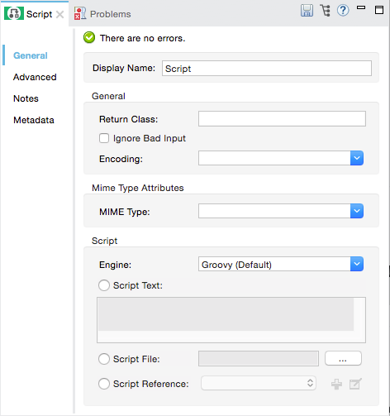Click the 'Return Class:' label
The height and width of the screenshot is (416, 390).
[128, 119]
